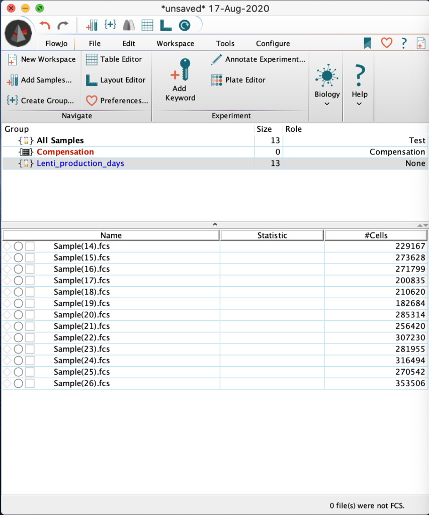Click the FlowJo logo icon
This screenshot has height=515, width=429.
click(x=18, y=33)
